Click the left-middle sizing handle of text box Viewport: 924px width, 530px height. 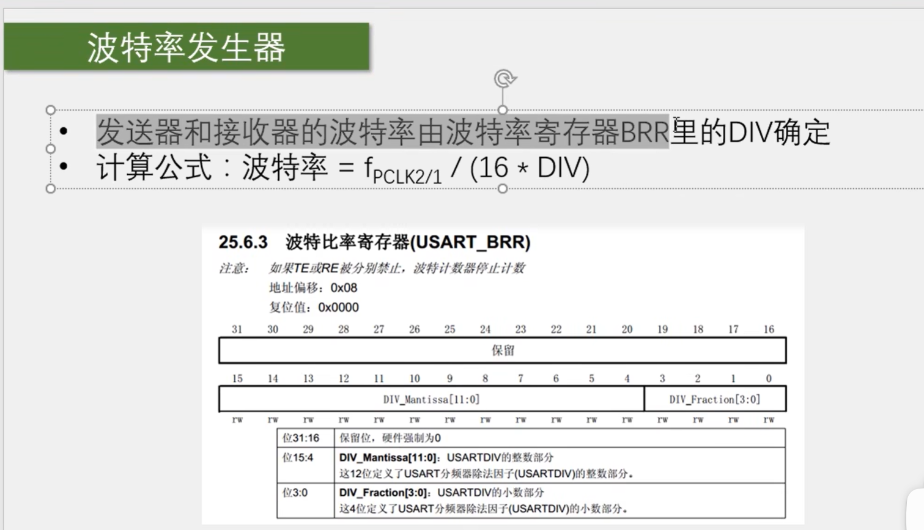click(x=51, y=149)
